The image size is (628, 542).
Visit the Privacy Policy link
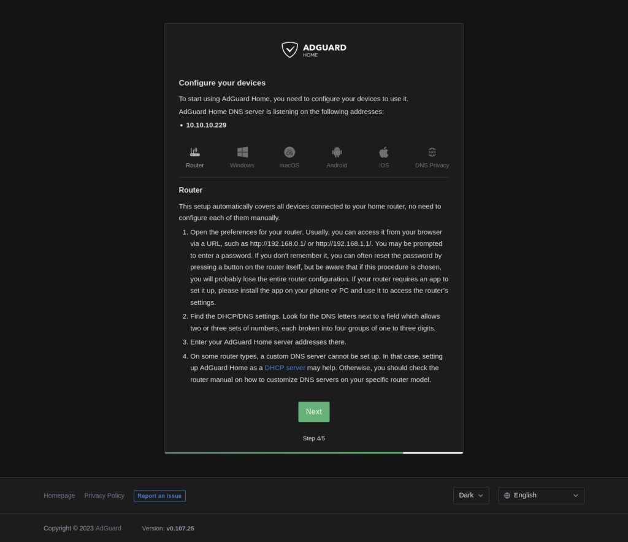(104, 495)
